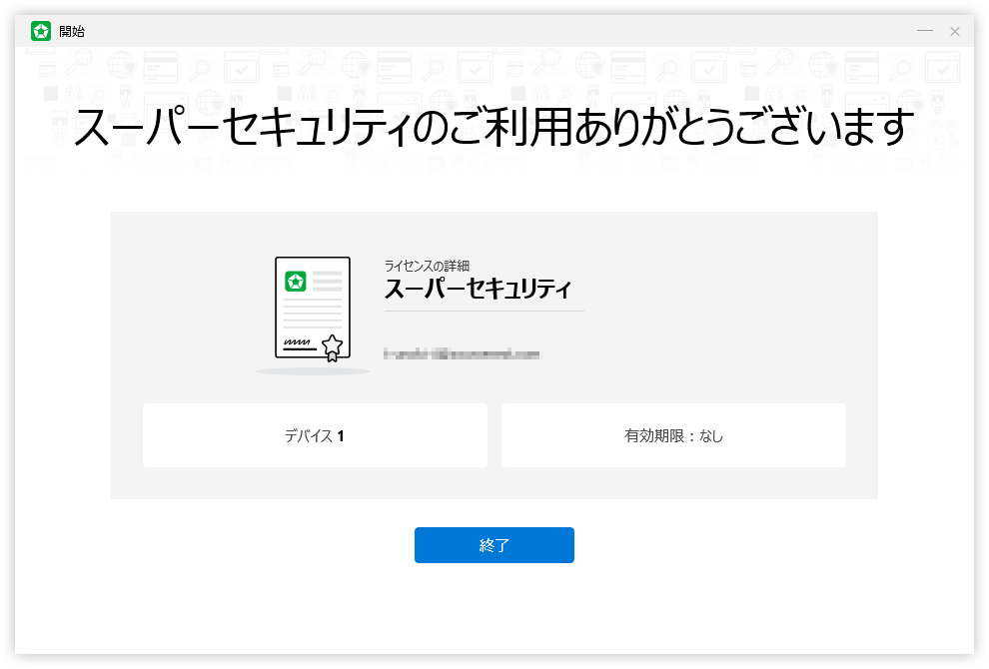Minimize the window using the title bar dash

point(925,31)
